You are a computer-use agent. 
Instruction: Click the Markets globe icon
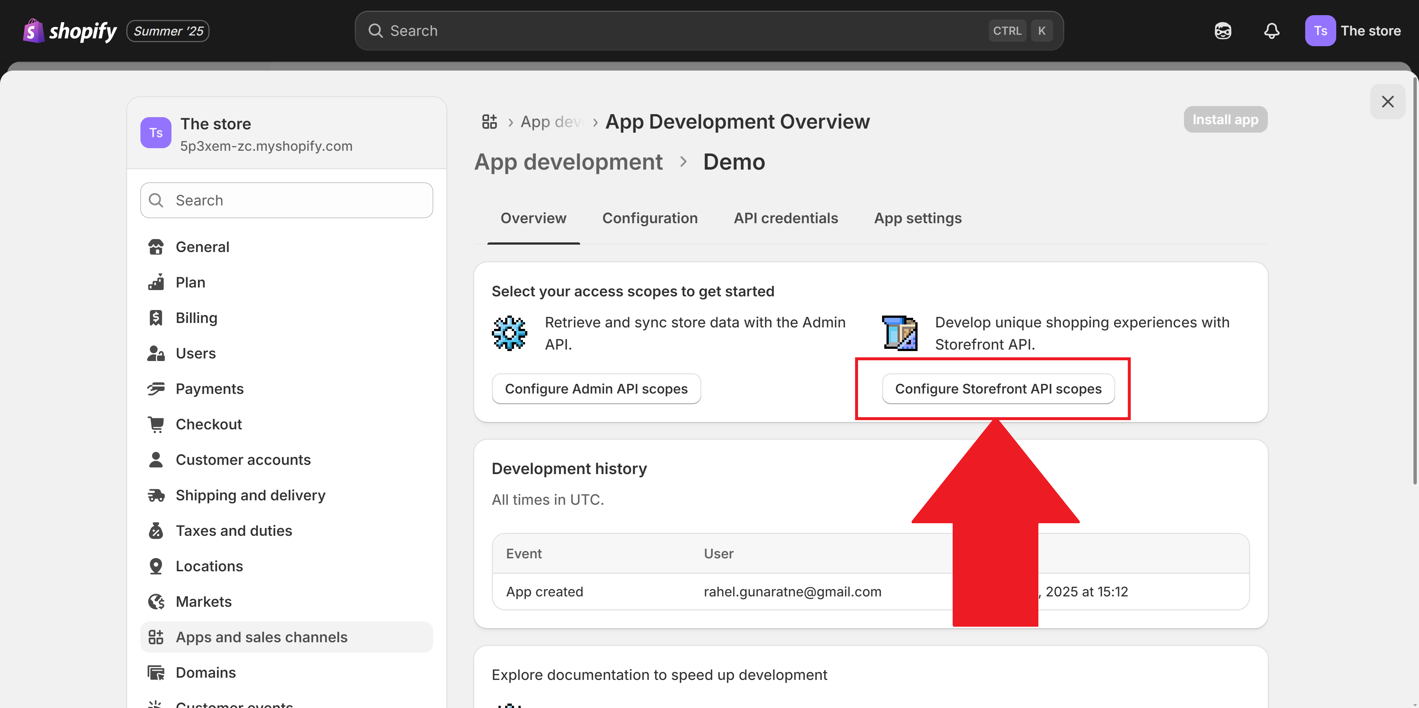click(x=156, y=601)
